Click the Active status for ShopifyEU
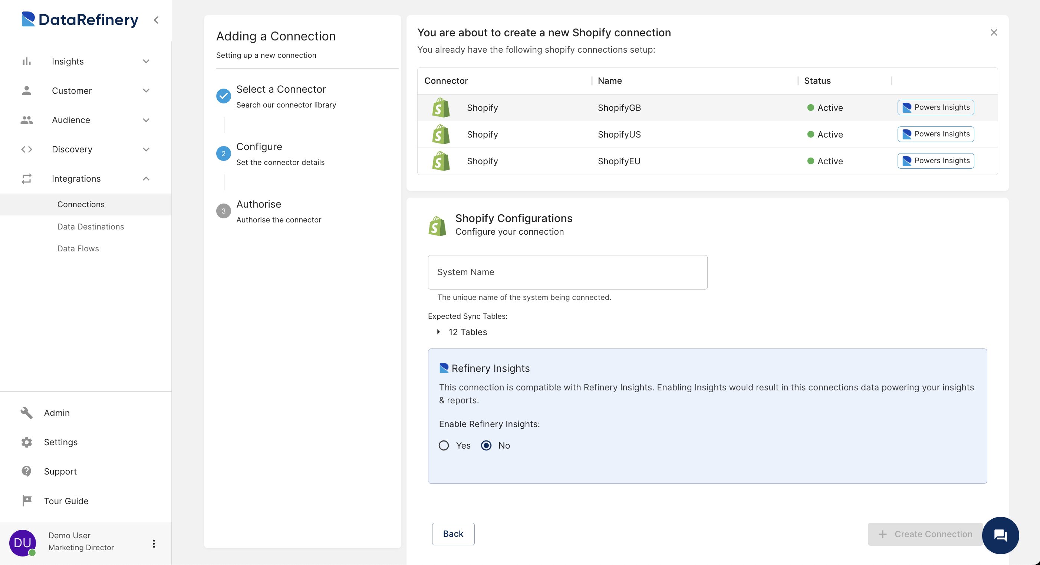The width and height of the screenshot is (1040, 565). point(825,161)
